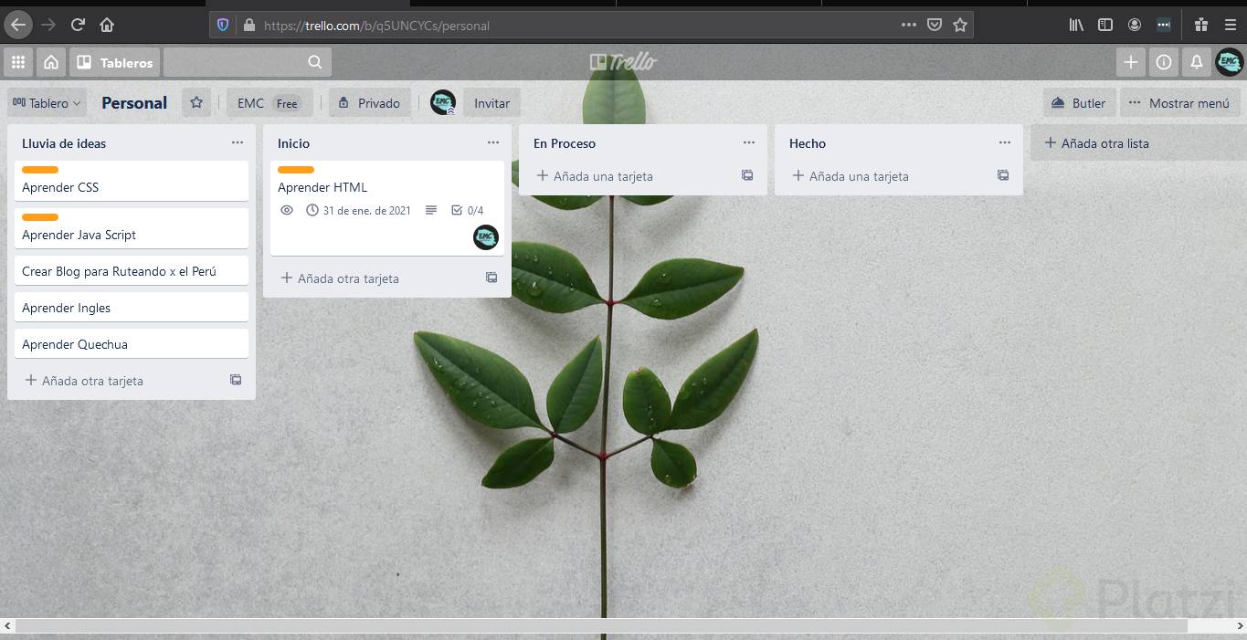Click the Lluvia de ideas list title
Screen dimensions: 1247x640
64,143
